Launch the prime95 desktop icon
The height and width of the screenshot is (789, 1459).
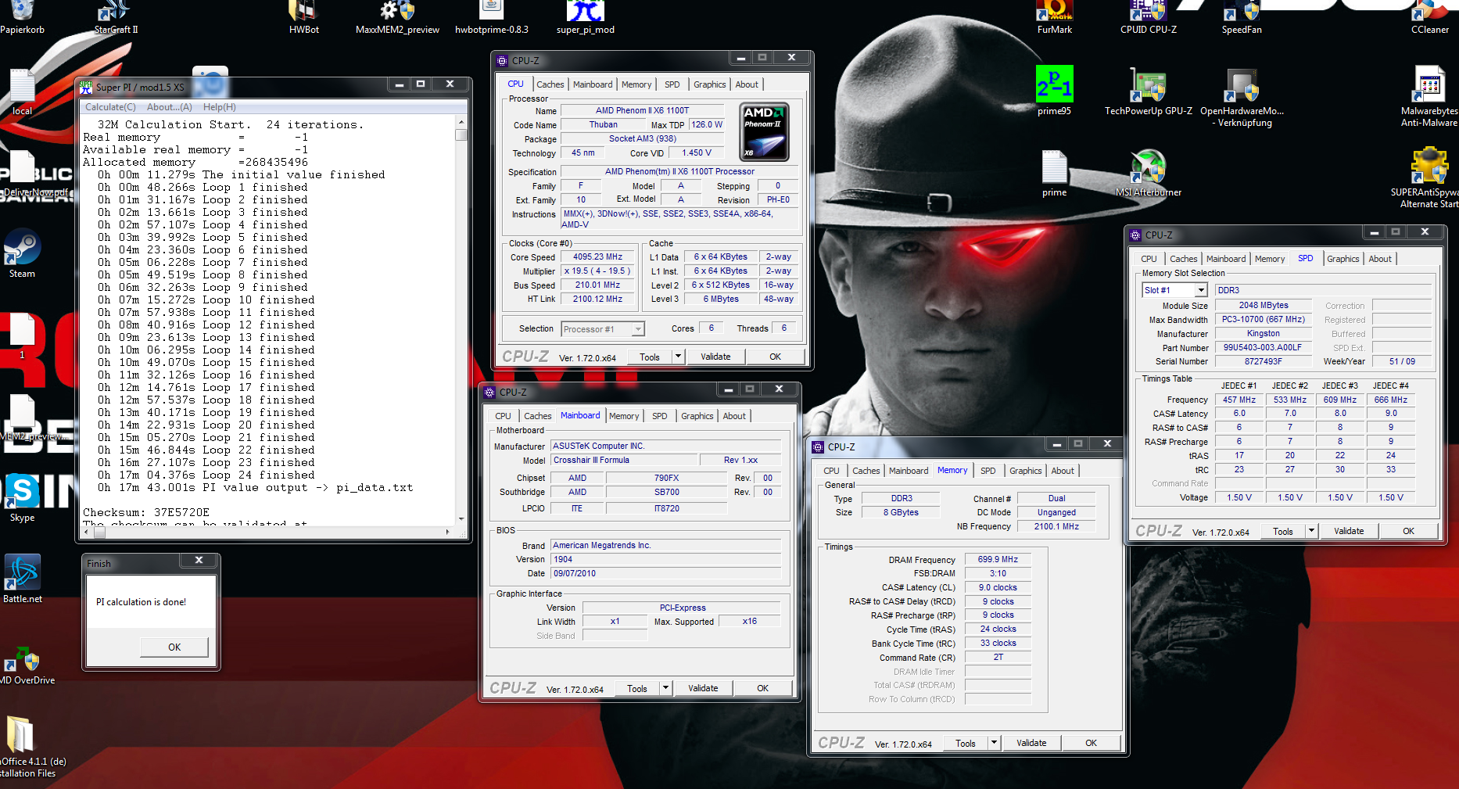pos(1054,91)
